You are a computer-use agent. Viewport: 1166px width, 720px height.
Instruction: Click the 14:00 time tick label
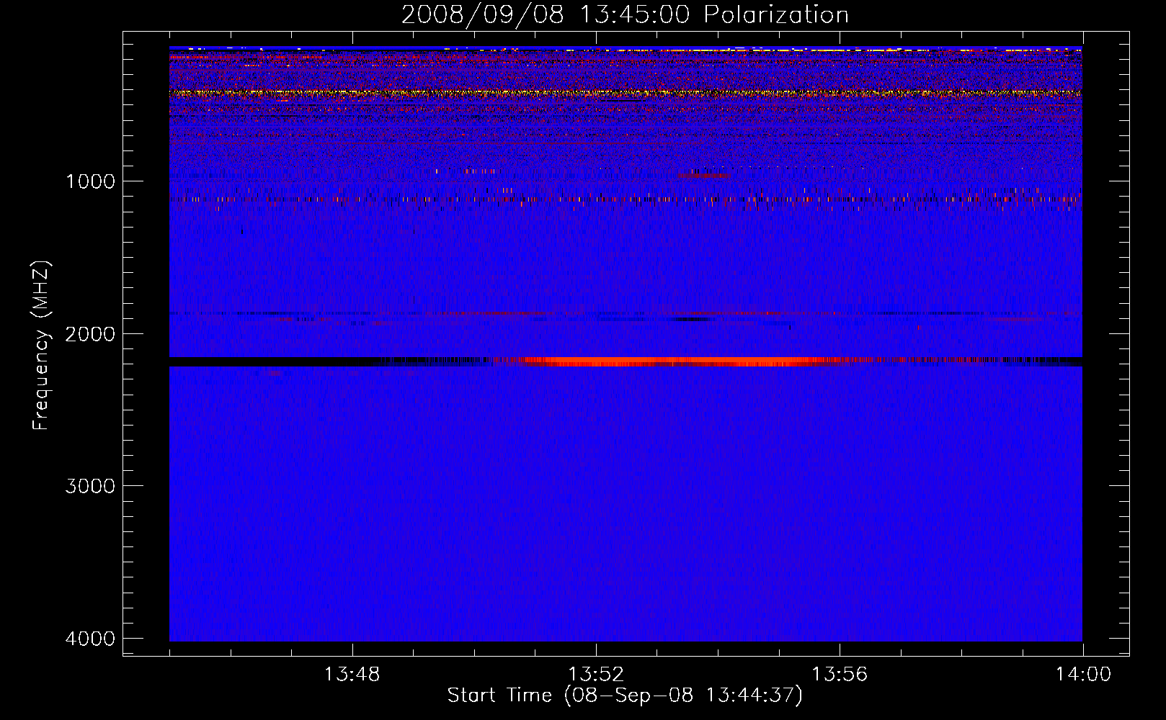pos(1083,675)
